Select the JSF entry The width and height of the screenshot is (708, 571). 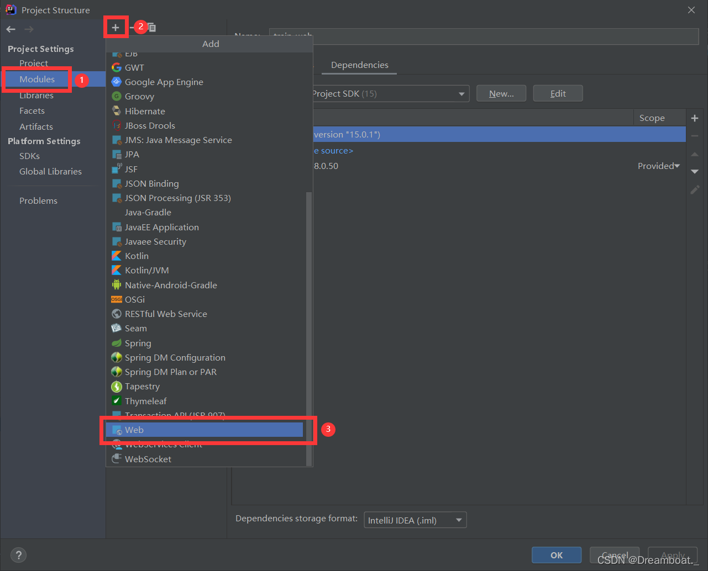click(204, 169)
